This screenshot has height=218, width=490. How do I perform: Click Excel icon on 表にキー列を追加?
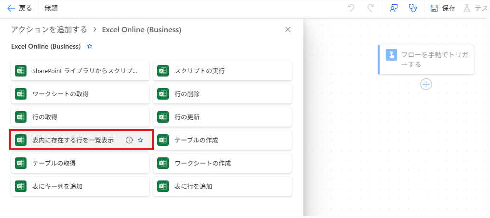(21, 187)
